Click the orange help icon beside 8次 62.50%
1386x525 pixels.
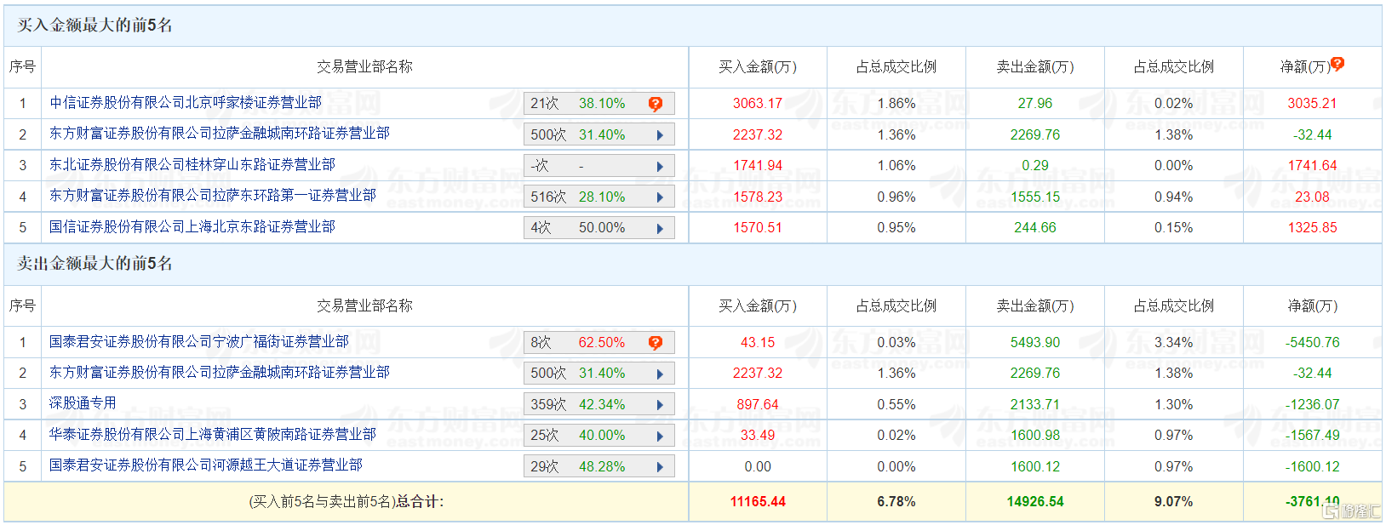pyautogui.click(x=656, y=343)
